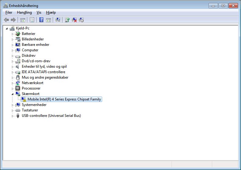Screen dimensions: 241x170
Task: Open the Filer menu
Action: 9,12
